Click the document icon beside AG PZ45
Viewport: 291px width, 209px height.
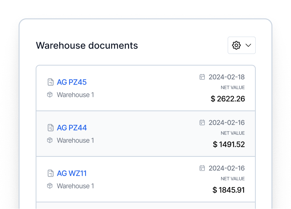(x=51, y=82)
